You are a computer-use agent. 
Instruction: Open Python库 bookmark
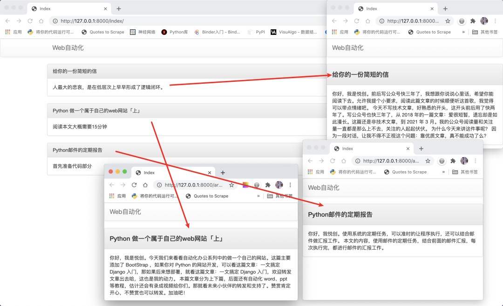click(175, 32)
